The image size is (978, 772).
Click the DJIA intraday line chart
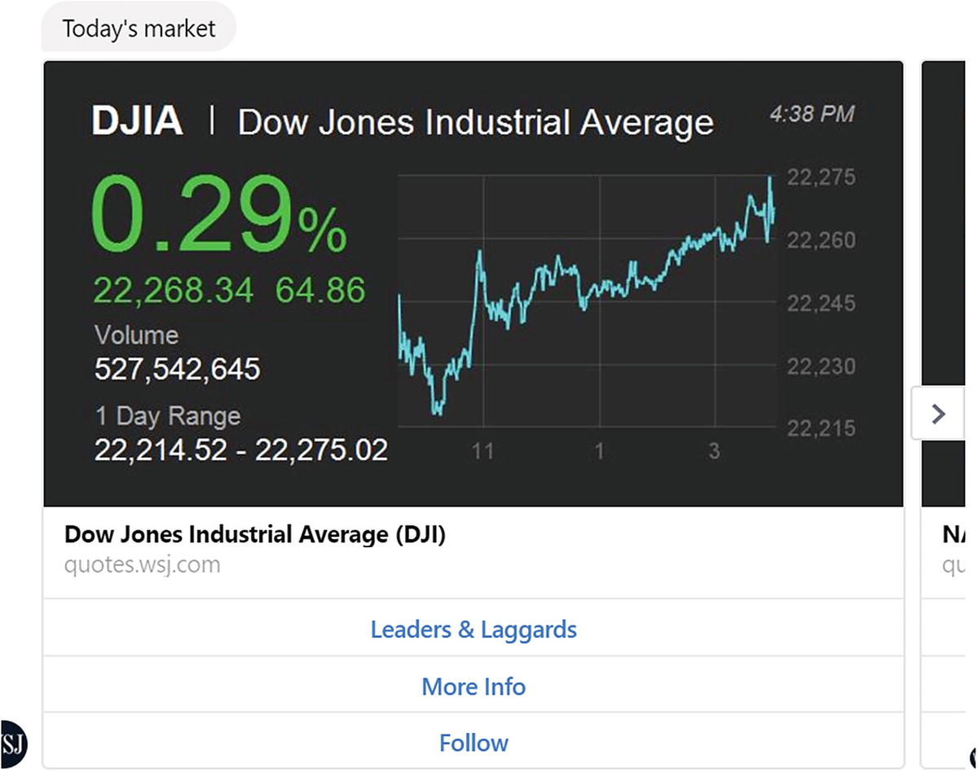pyautogui.click(x=587, y=301)
